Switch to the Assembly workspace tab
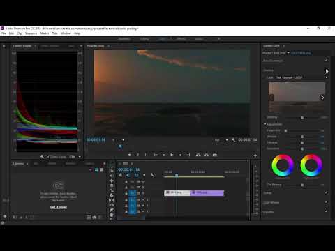The width and height of the screenshot is (335, 251). click(124, 39)
